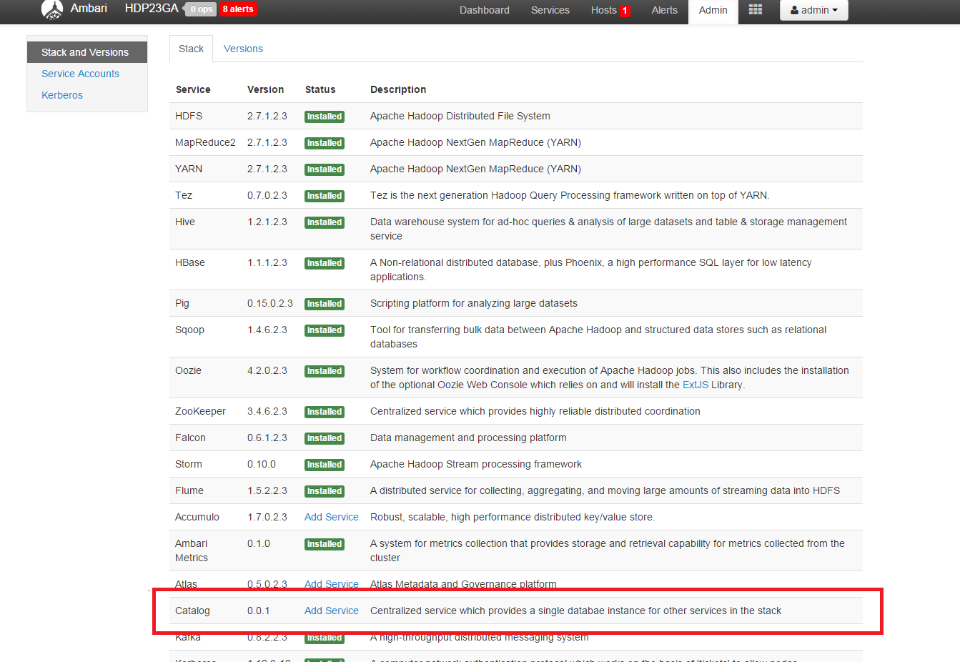
Task: Click the Ambari title text
Action: 89,9
